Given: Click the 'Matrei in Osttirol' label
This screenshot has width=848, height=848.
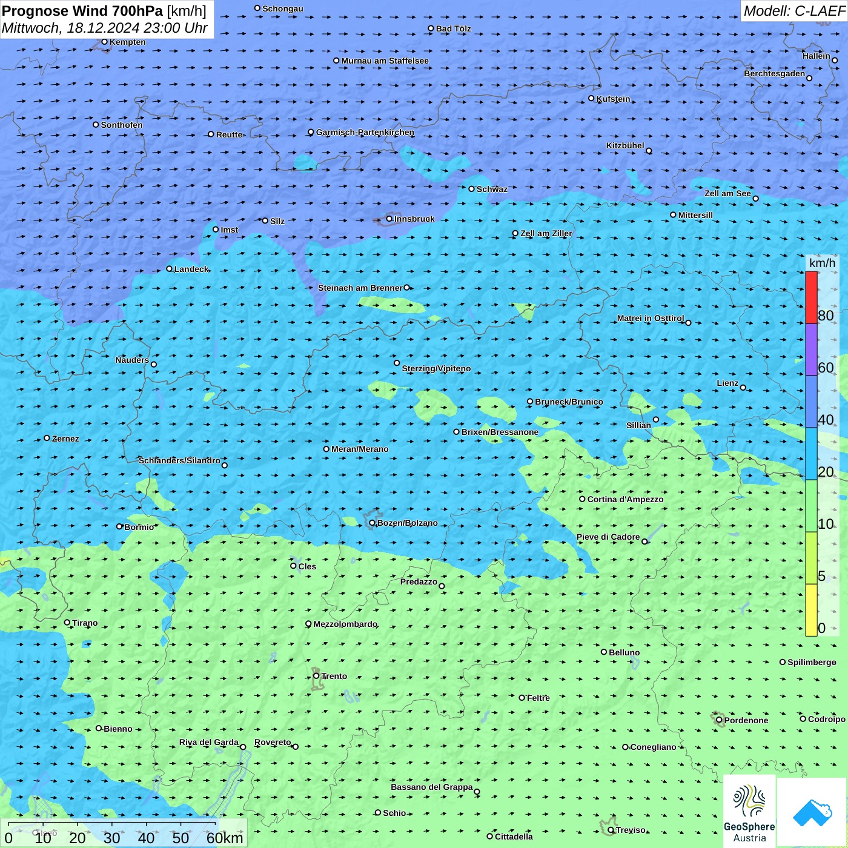Looking at the screenshot, I should pos(651,318).
